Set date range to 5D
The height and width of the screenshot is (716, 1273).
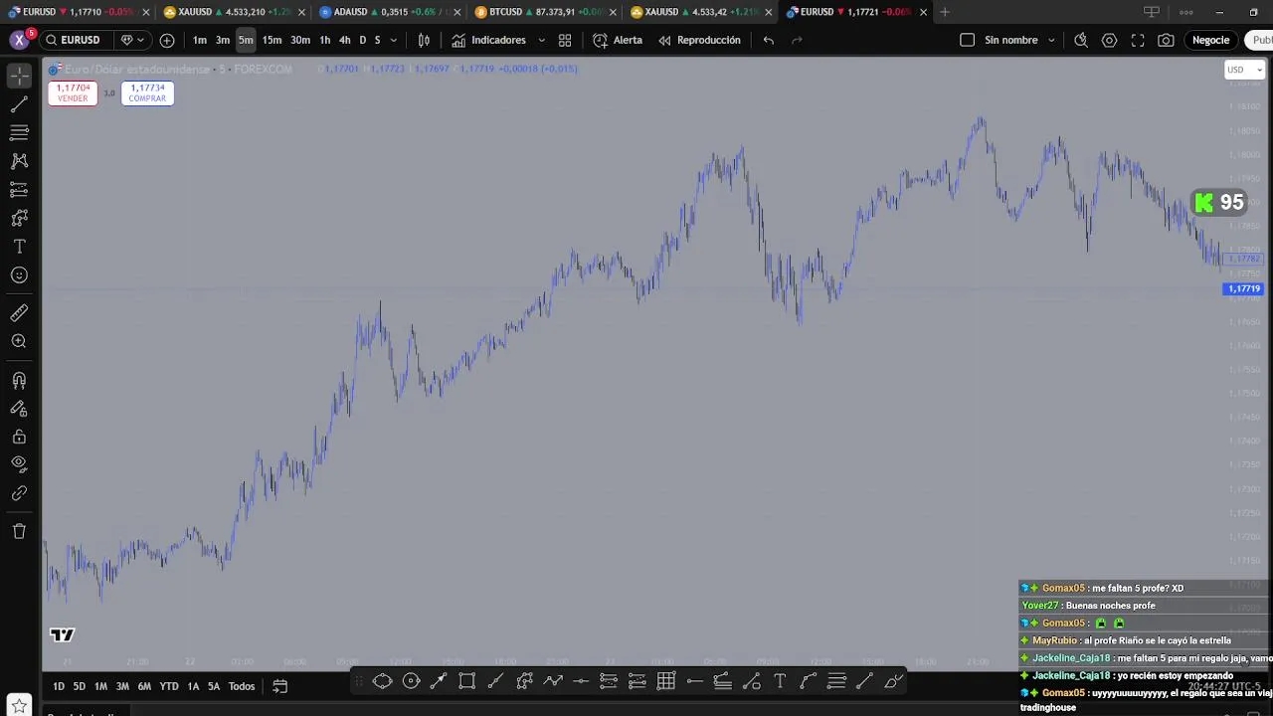(x=79, y=686)
